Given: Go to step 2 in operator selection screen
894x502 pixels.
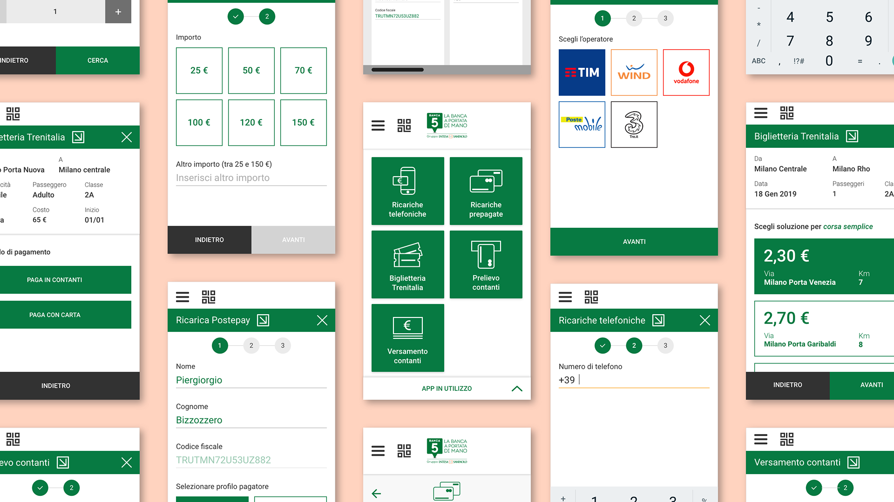Looking at the screenshot, I should tap(634, 18).
